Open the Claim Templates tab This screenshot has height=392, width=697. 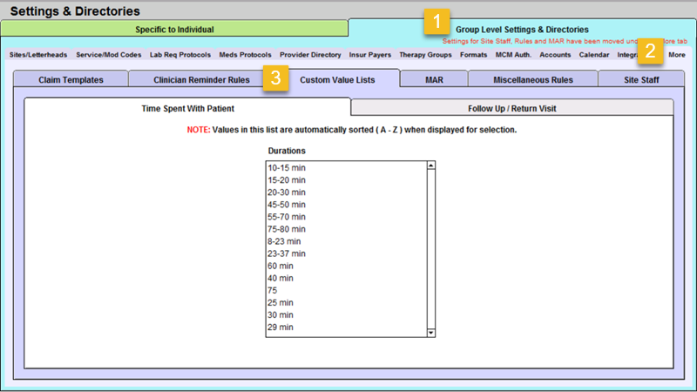[71, 79]
